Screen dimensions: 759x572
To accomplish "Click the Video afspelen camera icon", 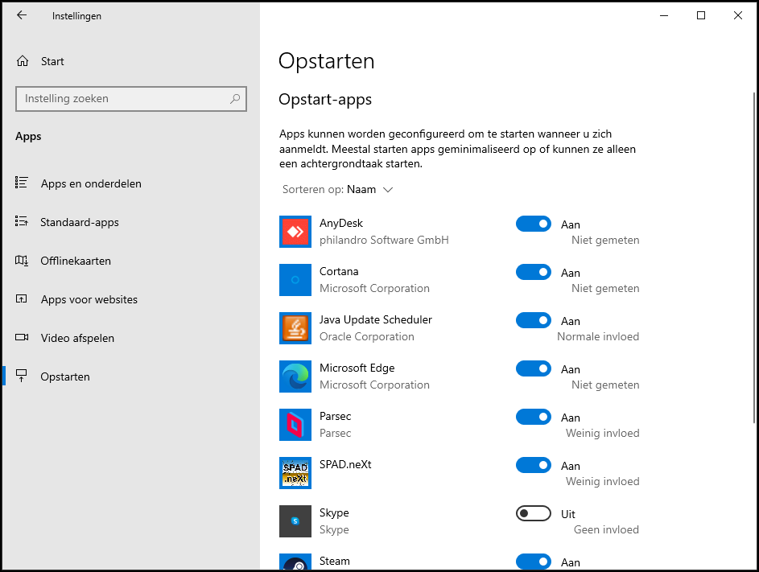I will [21, 337].
